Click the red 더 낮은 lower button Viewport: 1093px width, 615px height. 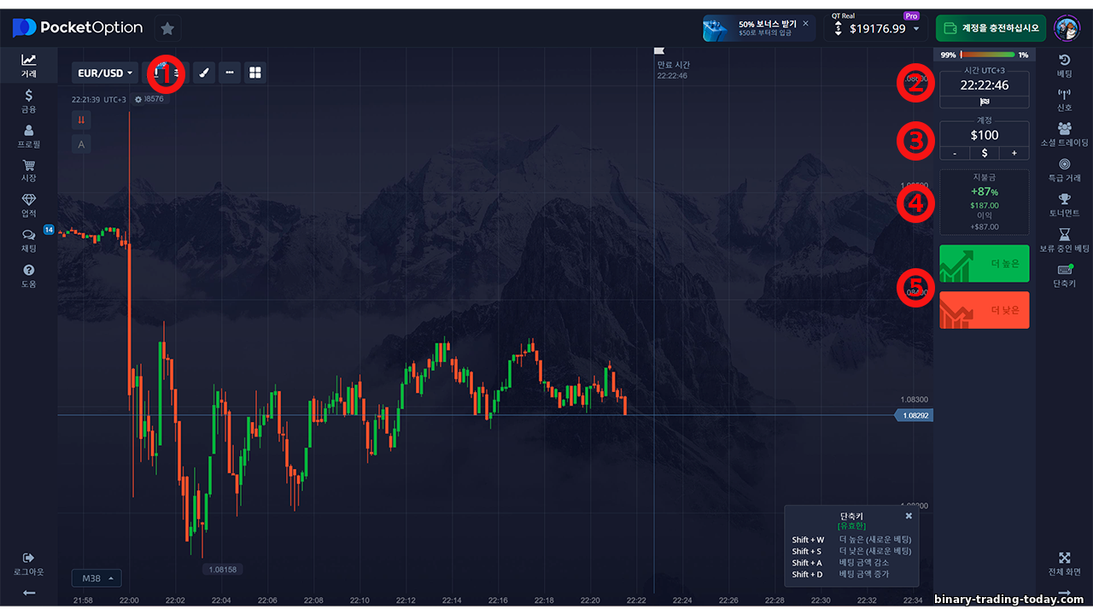pos(984,310)
